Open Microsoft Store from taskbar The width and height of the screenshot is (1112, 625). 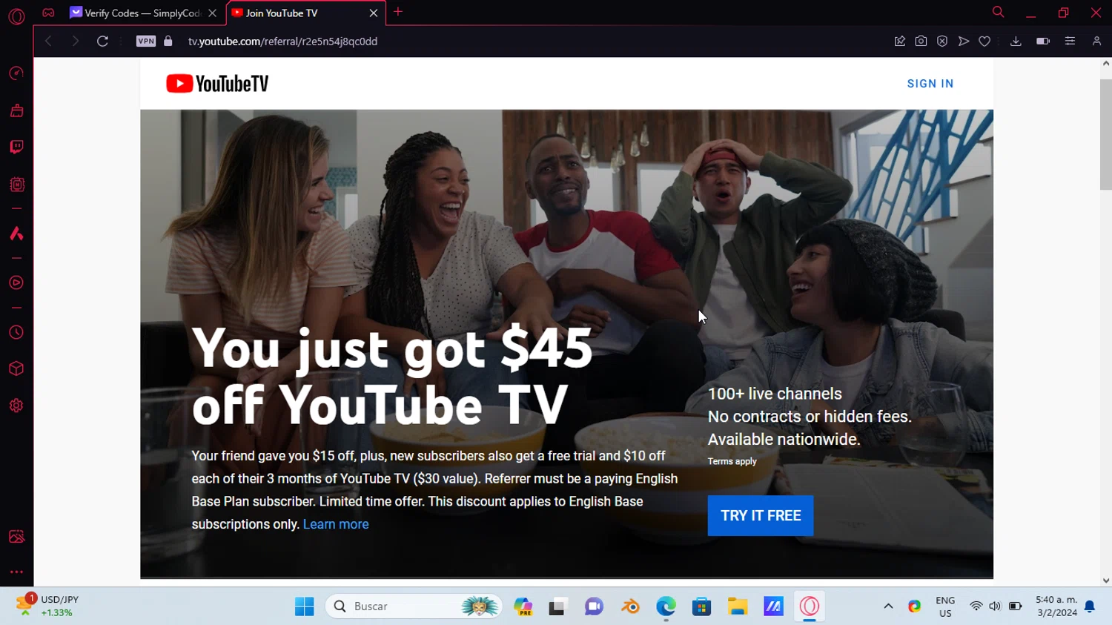tap(701, 606)
